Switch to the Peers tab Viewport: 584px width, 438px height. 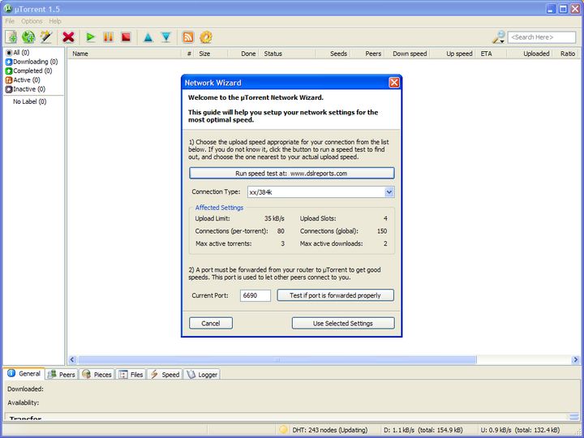[x=62, y=375]
